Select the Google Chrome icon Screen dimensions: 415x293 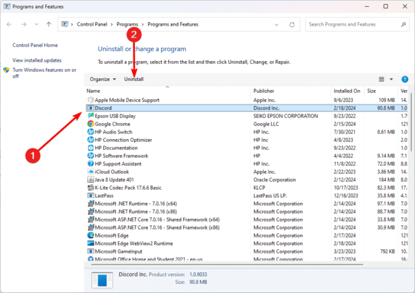point(91,124)
